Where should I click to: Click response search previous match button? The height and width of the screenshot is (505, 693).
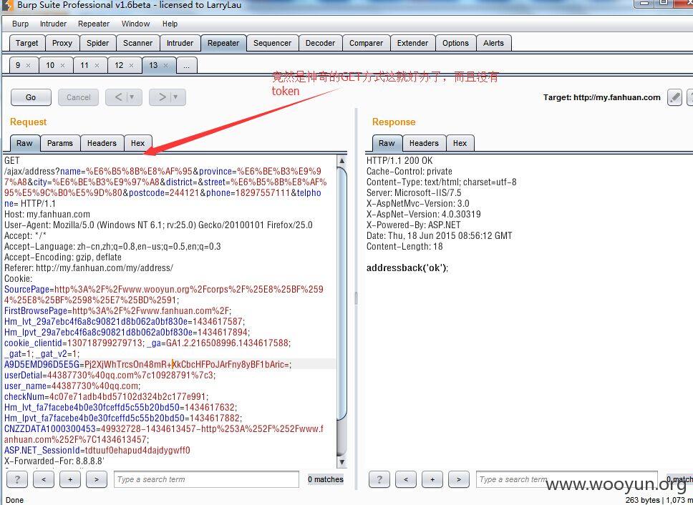click(x=406, y=479)
